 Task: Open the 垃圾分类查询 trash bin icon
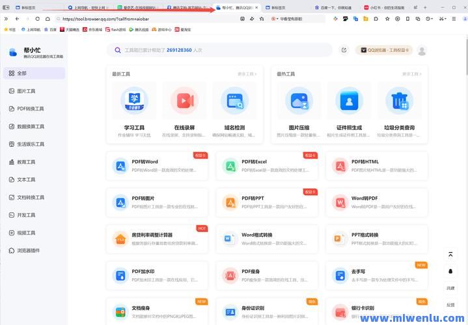click(x=400, y=101)
